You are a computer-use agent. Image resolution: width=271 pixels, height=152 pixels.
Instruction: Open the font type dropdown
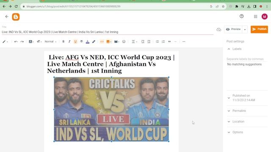pos(31,41)
